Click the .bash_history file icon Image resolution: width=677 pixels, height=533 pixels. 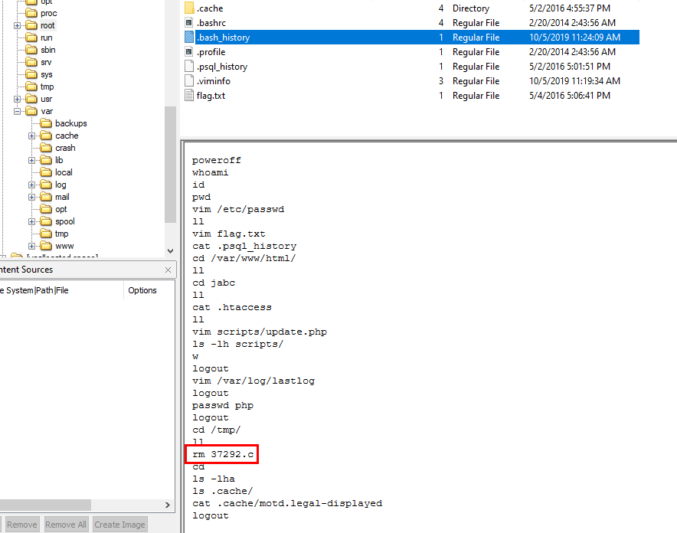189,38
